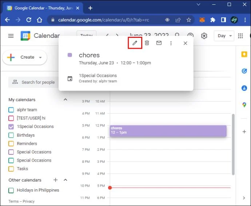Viewport: 251px width, 206px height.
Task: Click the calendar vertical scrollbar
Action: [233, 144]
